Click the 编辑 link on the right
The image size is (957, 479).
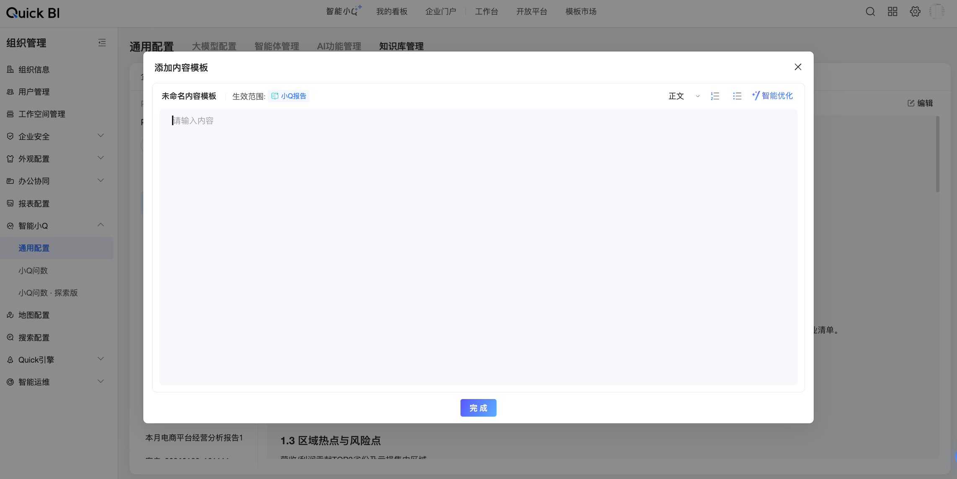click(x=920, y=103)
